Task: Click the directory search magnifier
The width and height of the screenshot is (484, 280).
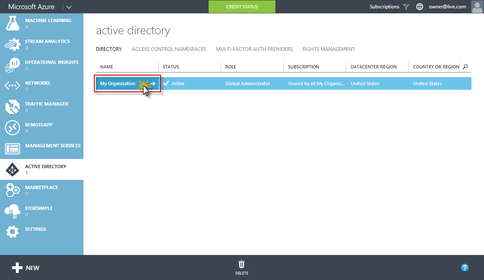Action: pyautogui.click(x=465, y=67)
